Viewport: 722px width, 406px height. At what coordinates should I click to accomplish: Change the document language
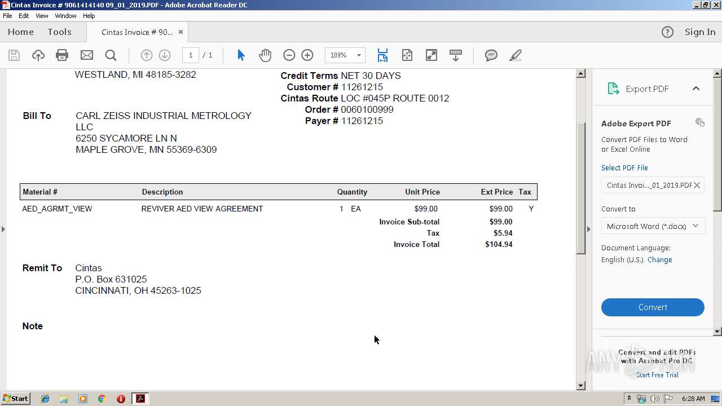pyautogui.click(x=660, y=260)
